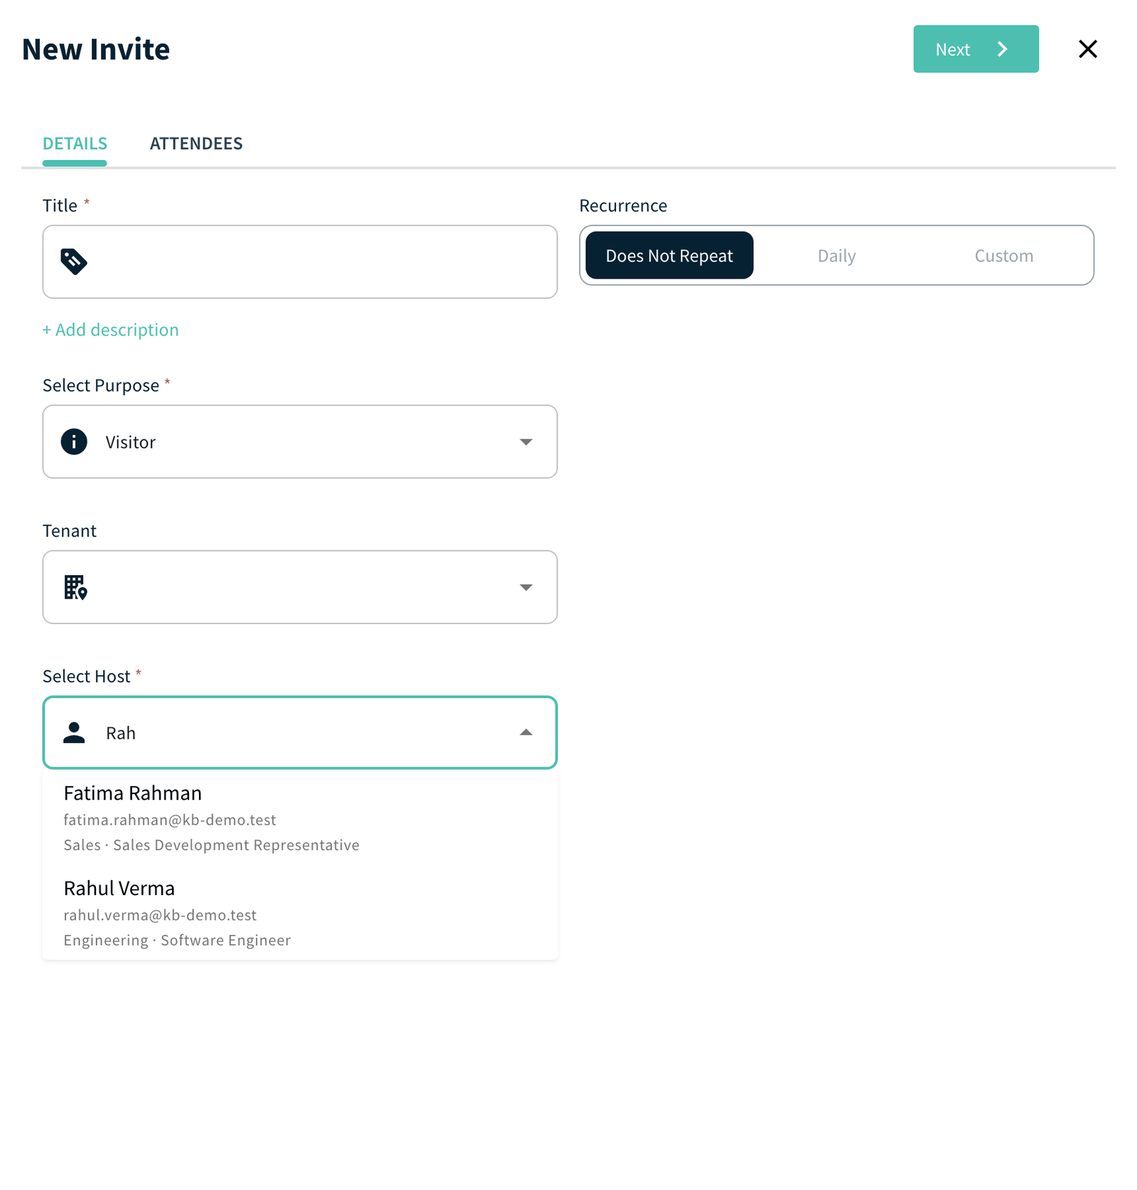Choose Custom recurrence option
This screenshot has height=1190, width=1137.
[x=1003, y=255]
